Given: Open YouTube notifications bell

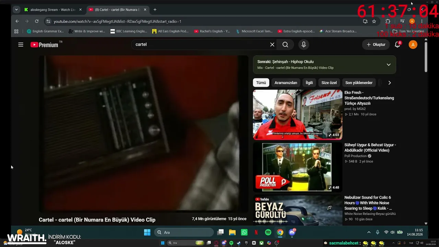Looking at the screenshot, I should 398,45.
